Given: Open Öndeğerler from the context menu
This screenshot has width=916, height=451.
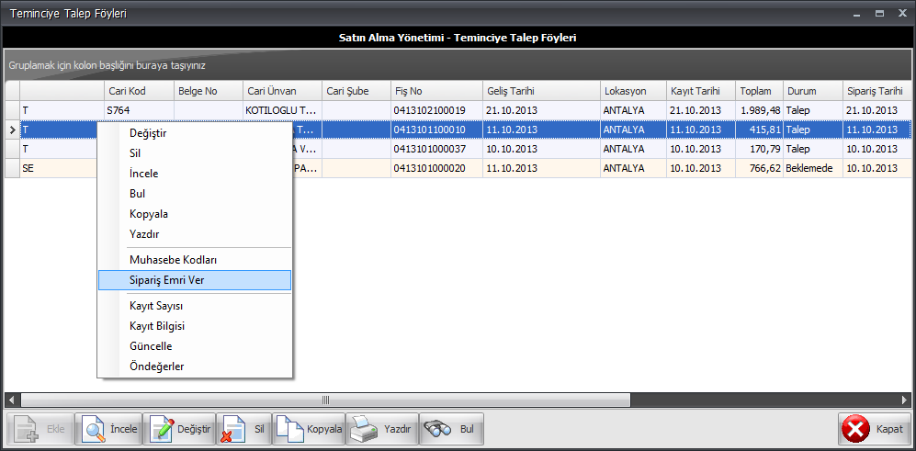Looking at the screenshot, I should click(x=195, y=366).
